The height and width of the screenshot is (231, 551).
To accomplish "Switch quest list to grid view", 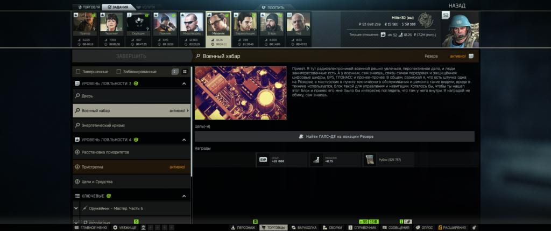I will click(185, 72).
